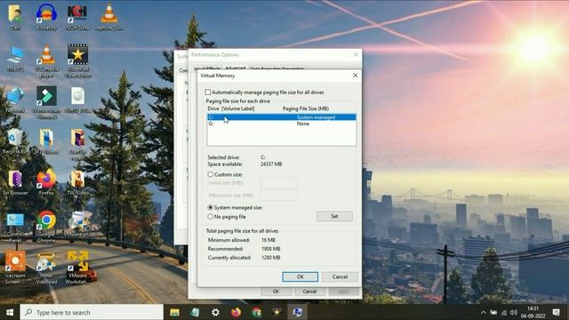Open the network icon in system tray
Viewport: 569px width, 320px height.
point(504,312)
